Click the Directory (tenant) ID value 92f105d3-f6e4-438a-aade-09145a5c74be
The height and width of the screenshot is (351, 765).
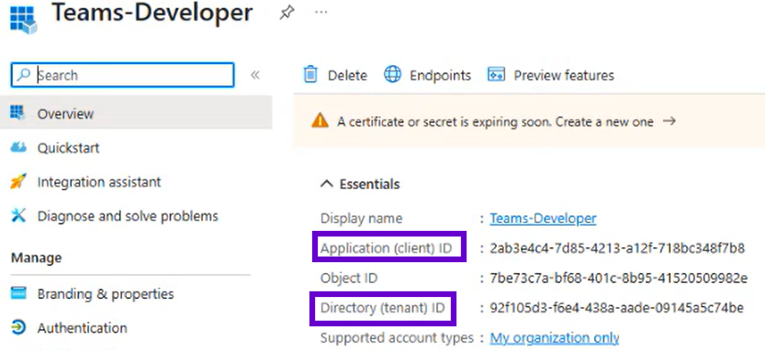click(x=617, y=308)
